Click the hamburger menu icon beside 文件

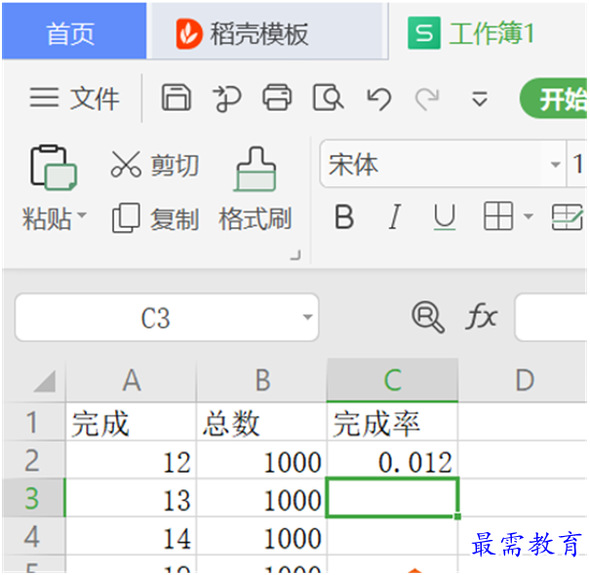click(x=44, y=97)
